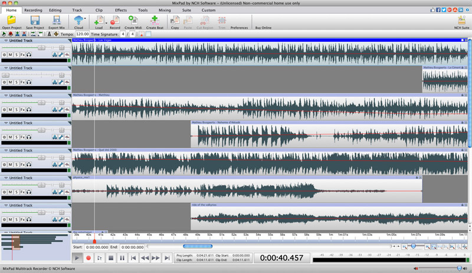Mute the physics_mix1 track
This screenshot has height=273, width=472.
click(x=10, y=192)
